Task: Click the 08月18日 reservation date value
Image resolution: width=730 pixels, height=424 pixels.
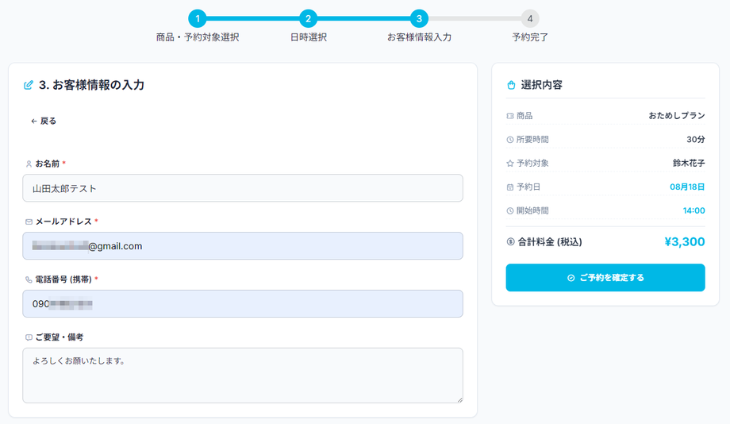Action: (x=687, y=187)
